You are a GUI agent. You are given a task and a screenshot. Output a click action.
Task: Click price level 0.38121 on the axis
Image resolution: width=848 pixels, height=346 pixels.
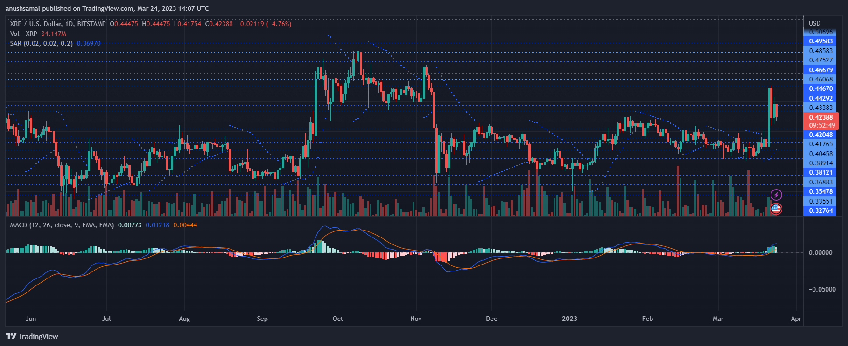(821, 172)
